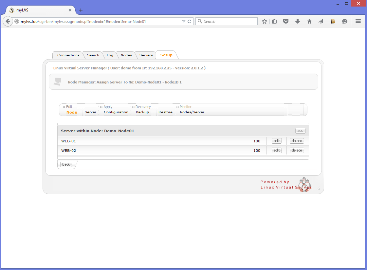This screenshot has width=367, height=270.
Task: Expand the URL history dropdown arrow
Action: coord(184,21)
